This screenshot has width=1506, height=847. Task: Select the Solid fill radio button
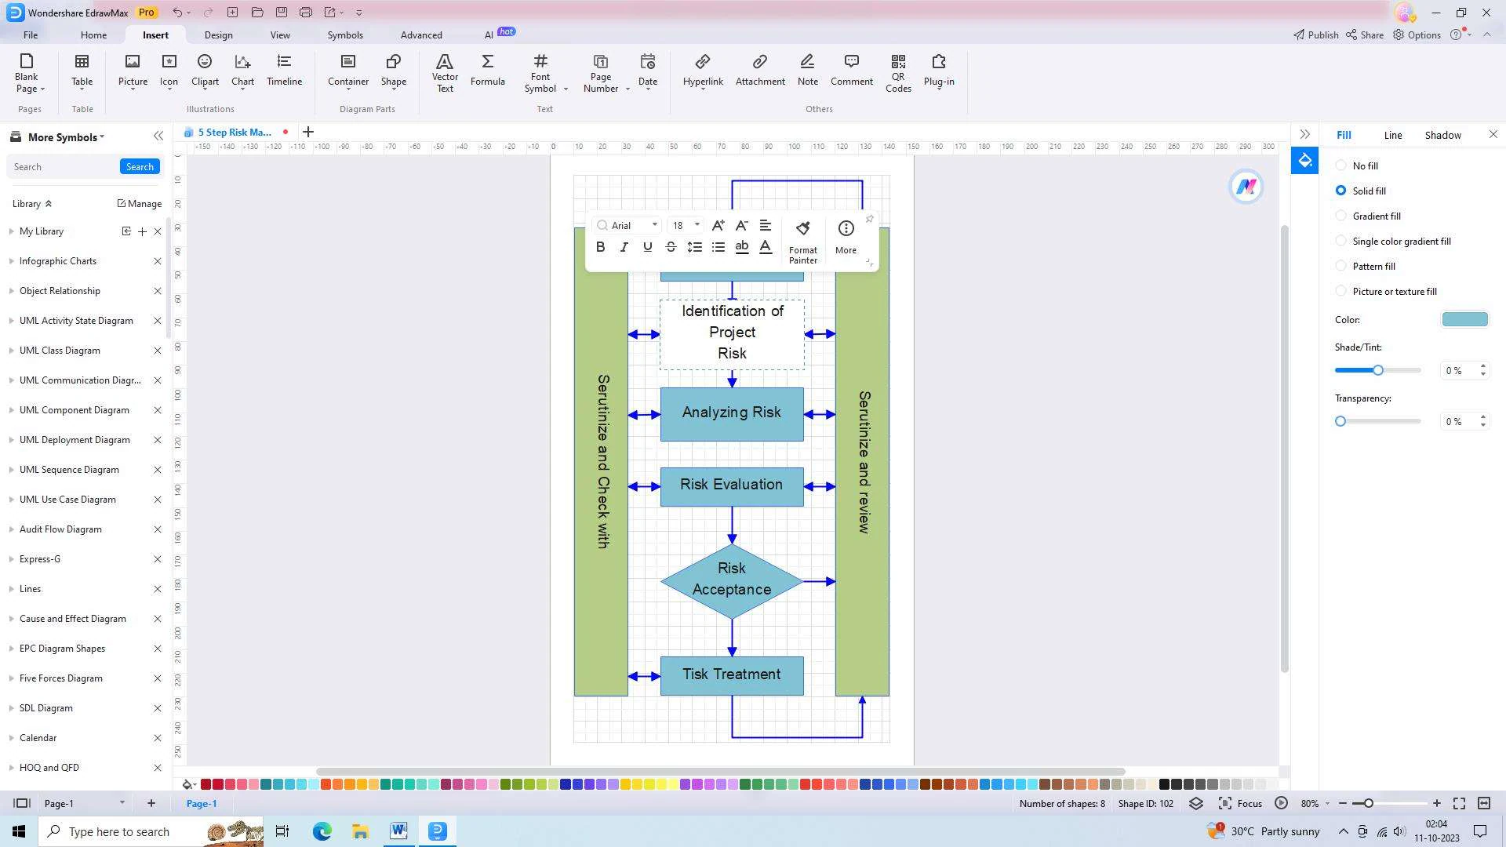[1340, 191]
